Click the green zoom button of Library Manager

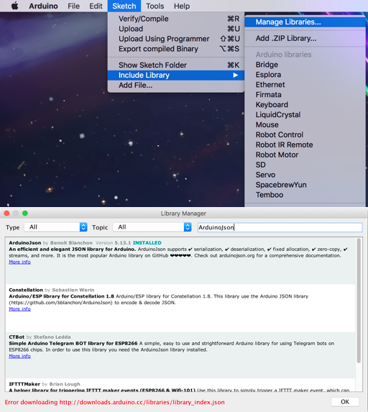[25, 213]
